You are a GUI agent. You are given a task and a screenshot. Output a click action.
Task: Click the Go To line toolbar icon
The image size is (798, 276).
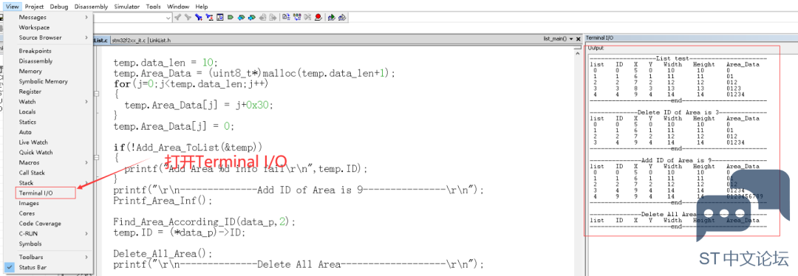click(x=220, y=17)
